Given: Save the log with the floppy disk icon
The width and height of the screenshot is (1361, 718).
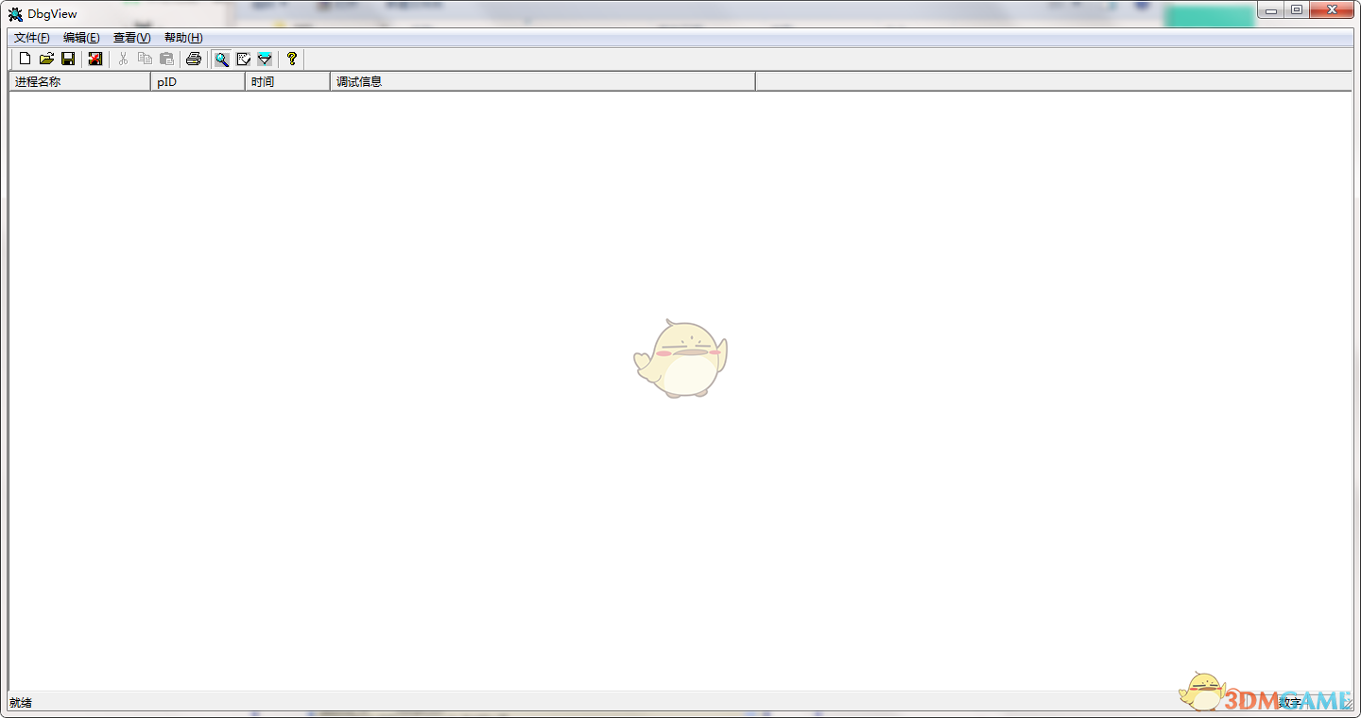Looking at the screenshot, I should coord(68,59).
